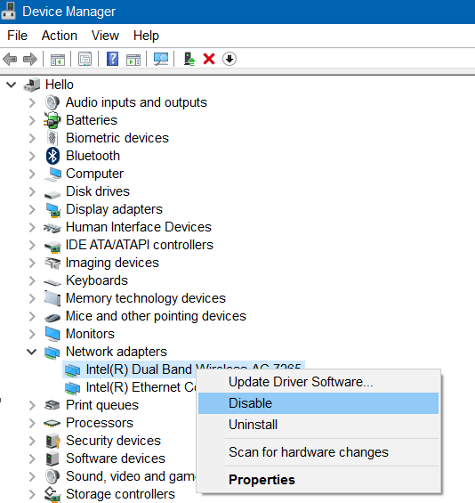This screenshot has width=475, height=503.
Task: Select the Hello computer name label
Action: [x=60, y=85]
